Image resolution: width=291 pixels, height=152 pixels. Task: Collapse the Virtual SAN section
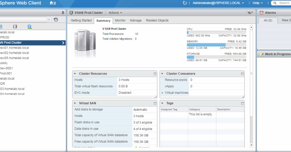coord(75,103)
